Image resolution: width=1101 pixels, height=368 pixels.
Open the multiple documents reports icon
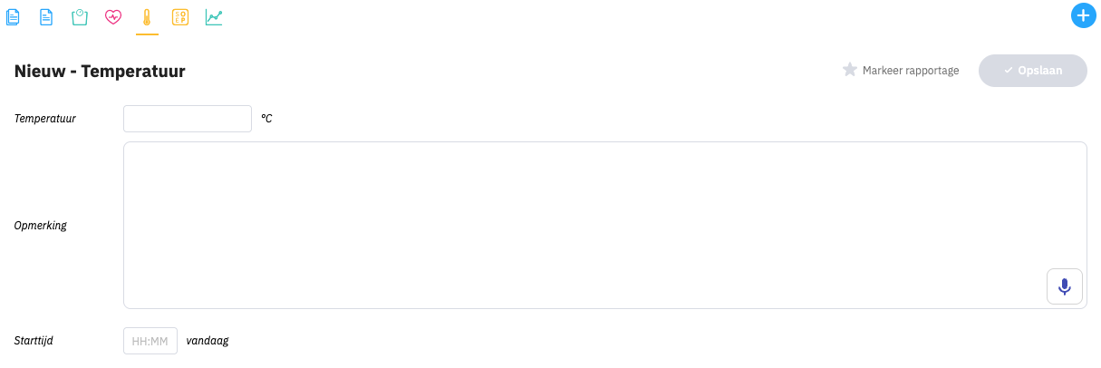pos(13,16)
